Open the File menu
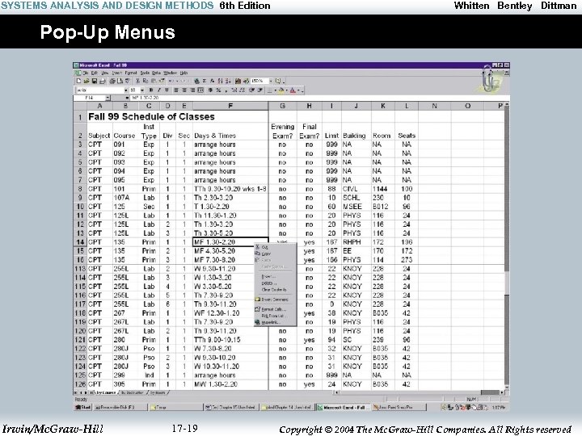The height and width of the screenshot is (436, 582). [86, 73]
